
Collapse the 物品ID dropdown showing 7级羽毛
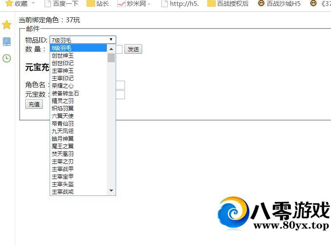tap(82, 40)
